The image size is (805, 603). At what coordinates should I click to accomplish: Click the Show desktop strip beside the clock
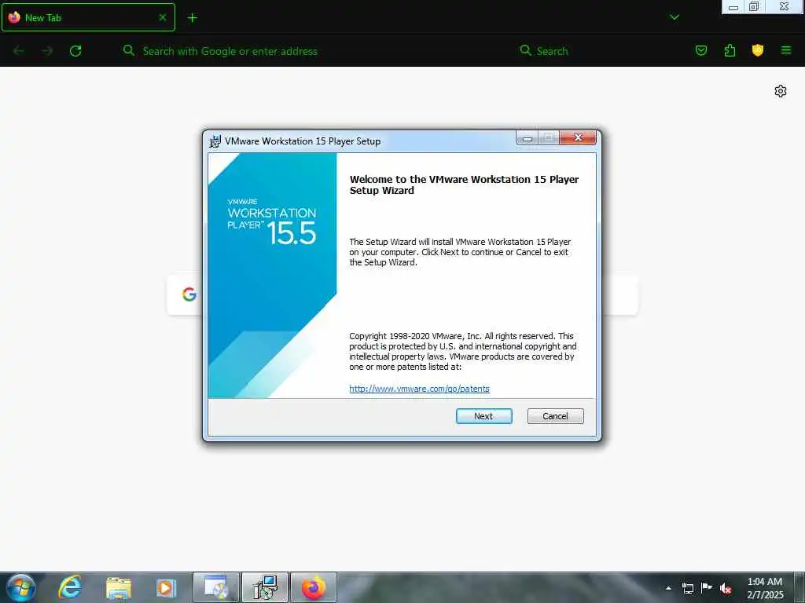799,587
